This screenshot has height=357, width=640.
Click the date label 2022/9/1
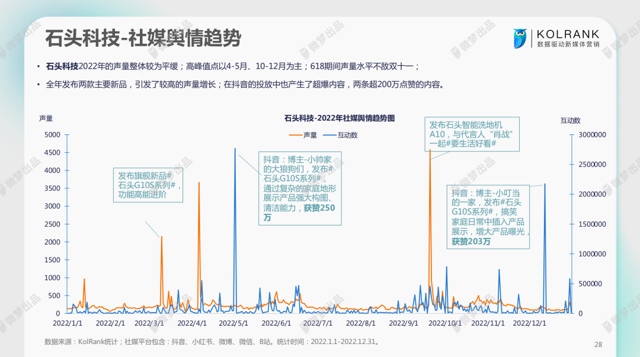click(x=404, y=323)
